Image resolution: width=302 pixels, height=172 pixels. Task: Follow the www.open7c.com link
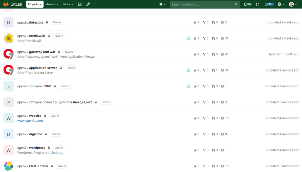pos(30,120)
